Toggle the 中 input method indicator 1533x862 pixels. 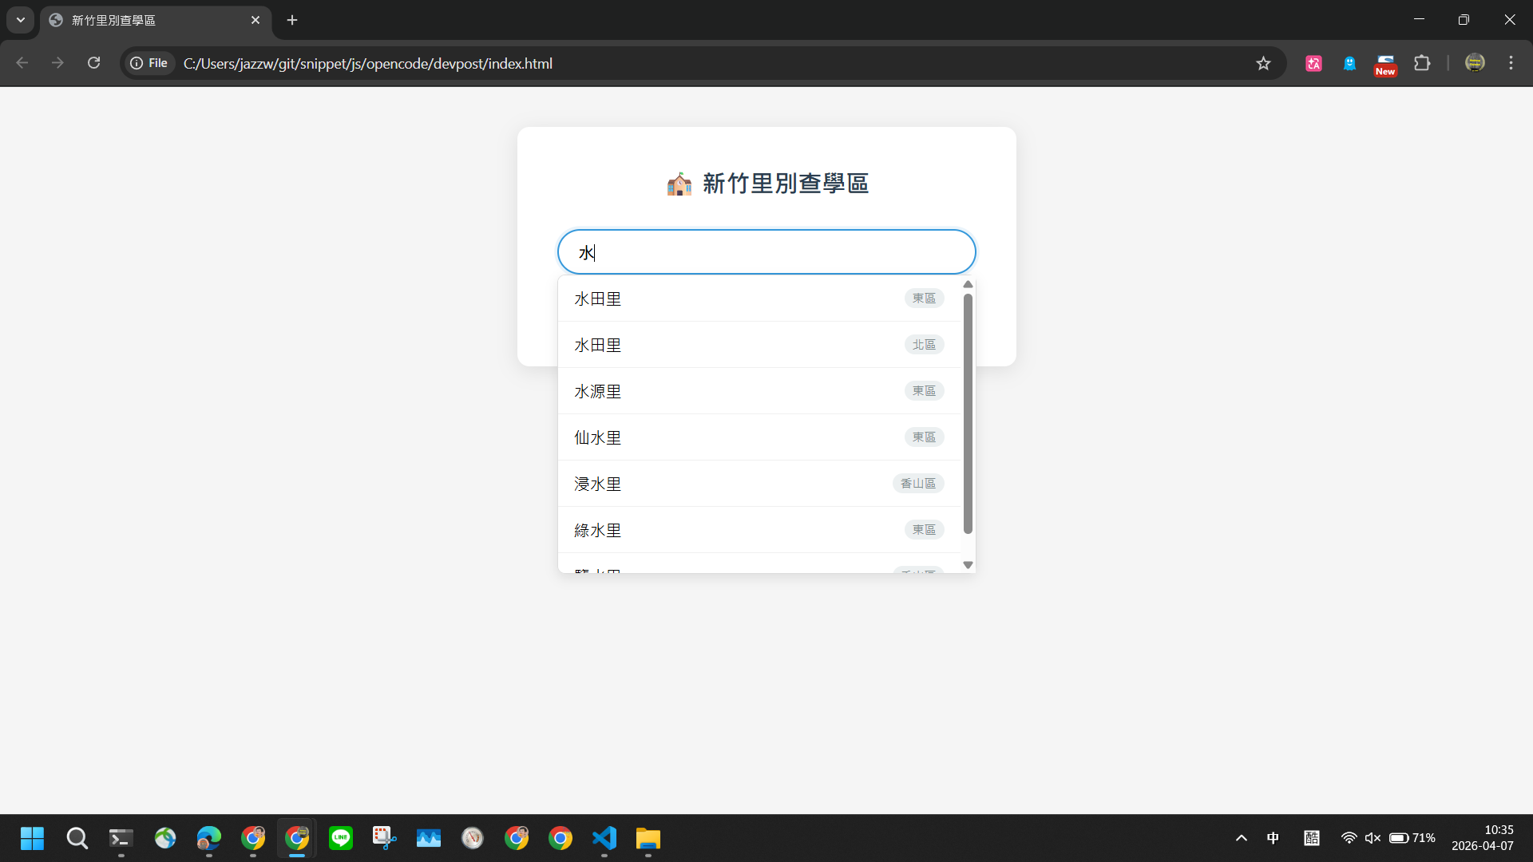pos(1273,838)
